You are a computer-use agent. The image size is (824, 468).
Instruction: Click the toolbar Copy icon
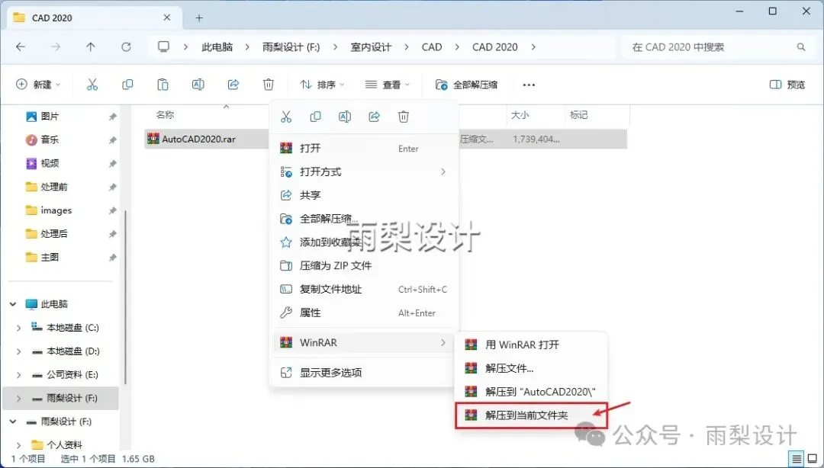127,85
